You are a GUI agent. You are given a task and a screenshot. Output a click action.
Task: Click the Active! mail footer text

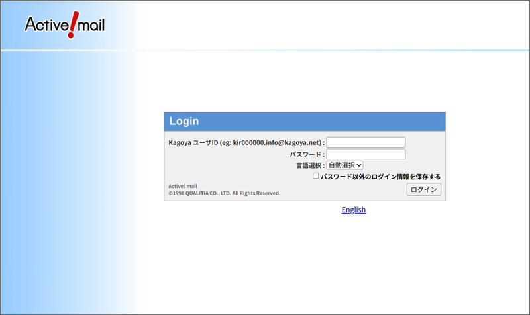click(183, 186)
